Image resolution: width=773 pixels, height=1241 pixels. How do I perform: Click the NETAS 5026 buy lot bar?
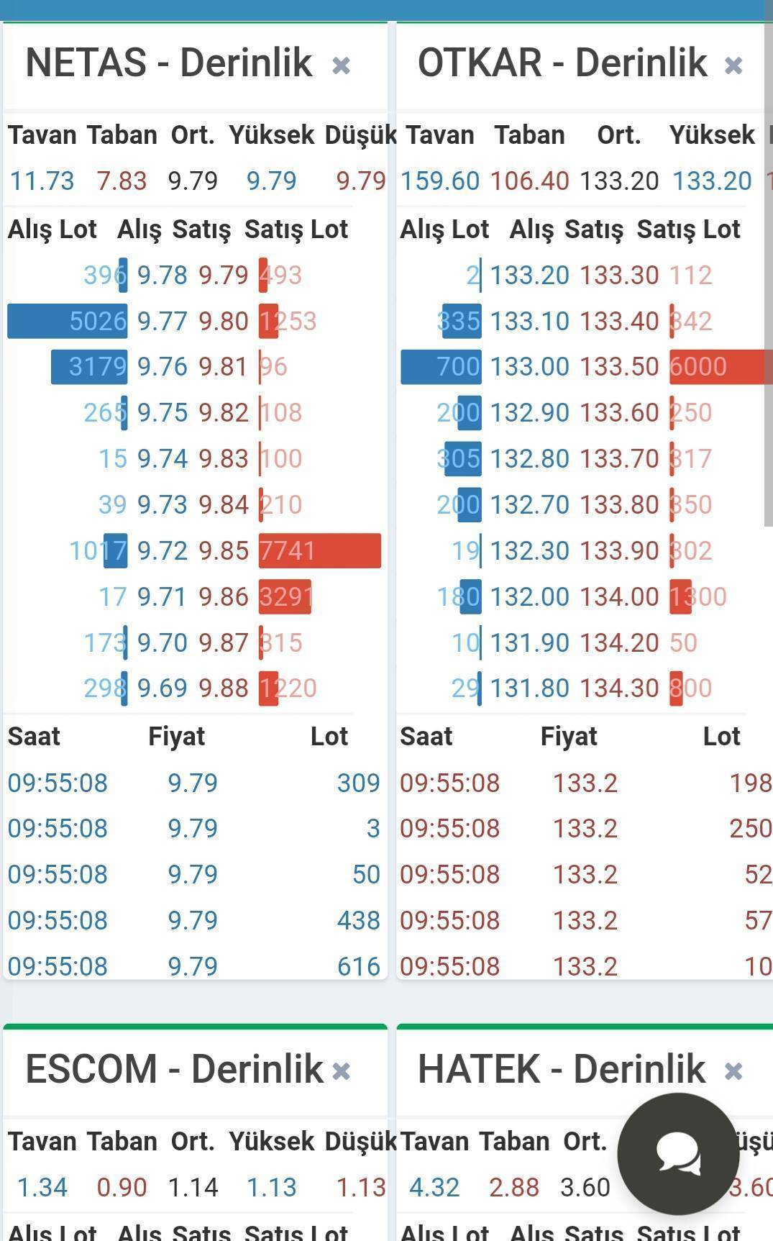click(x=68, y=321)
